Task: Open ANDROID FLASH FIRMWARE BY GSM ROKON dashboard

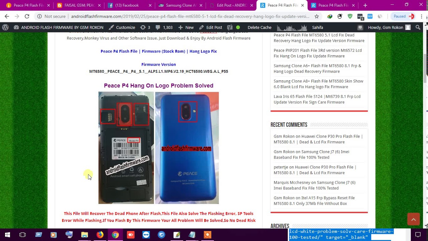Action: [59, 27]
